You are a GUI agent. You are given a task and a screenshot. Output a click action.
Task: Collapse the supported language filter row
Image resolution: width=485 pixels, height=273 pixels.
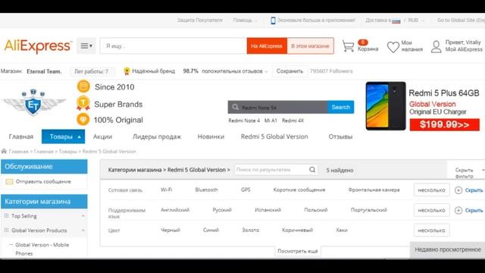469,210
